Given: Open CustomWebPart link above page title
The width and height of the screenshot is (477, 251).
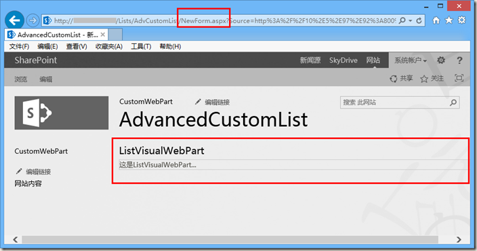Looking at the screenshot, I should (146, 102).
